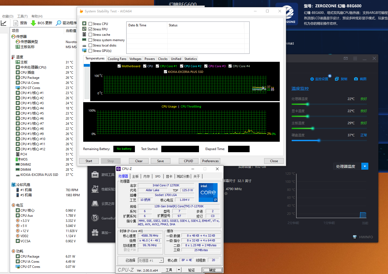Click the AIDA64 flame icon in Stability Test title
The image size is (388, 274).
point(81,11)
